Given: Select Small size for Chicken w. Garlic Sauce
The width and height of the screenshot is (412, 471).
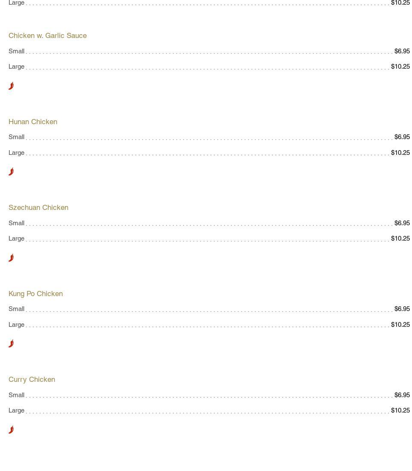Looking at the screenshot, I should [x=16, y=51].
